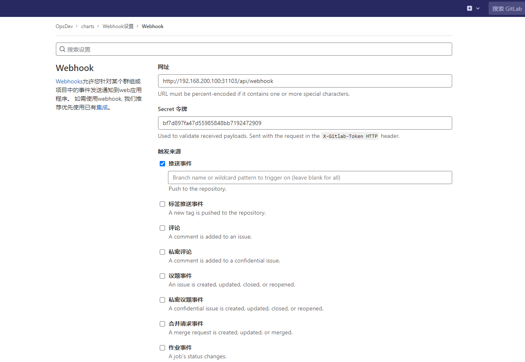This screenshot has height=362, width=525.
Task: Go to the charts breadcrumb
Action: click(x=88, y=26)
